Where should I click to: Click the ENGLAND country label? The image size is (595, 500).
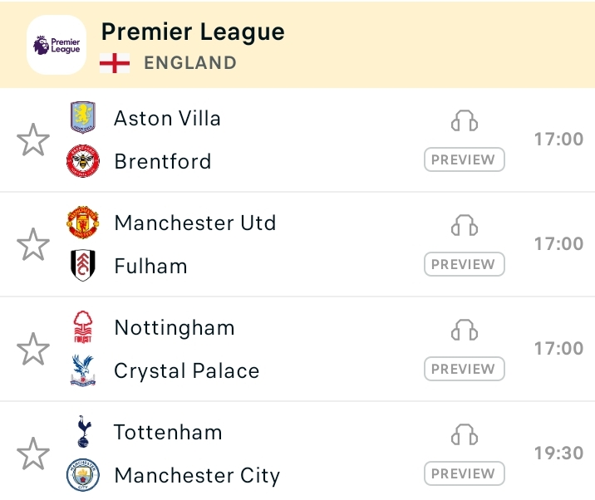coord(190,63)
